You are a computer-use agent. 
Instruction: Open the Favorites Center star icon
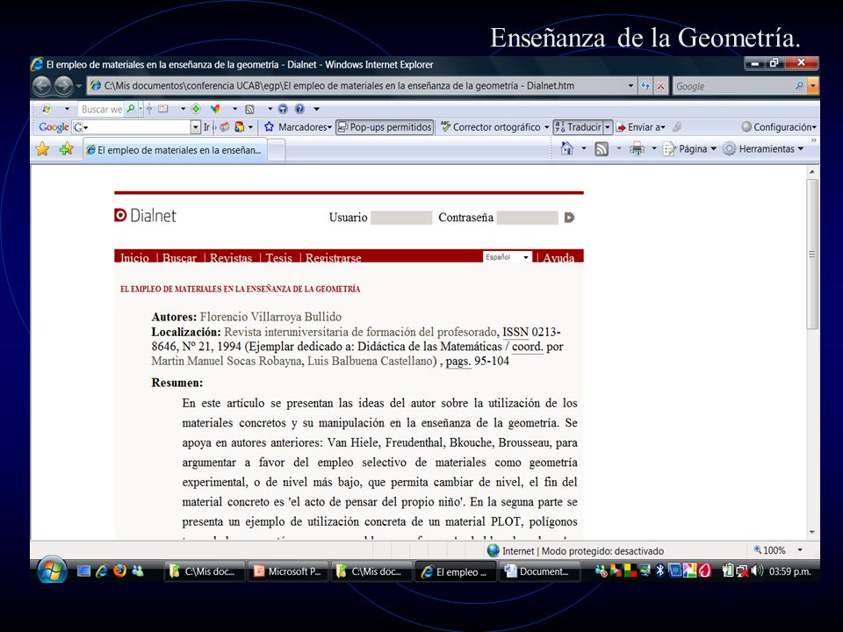pos(42,149)
